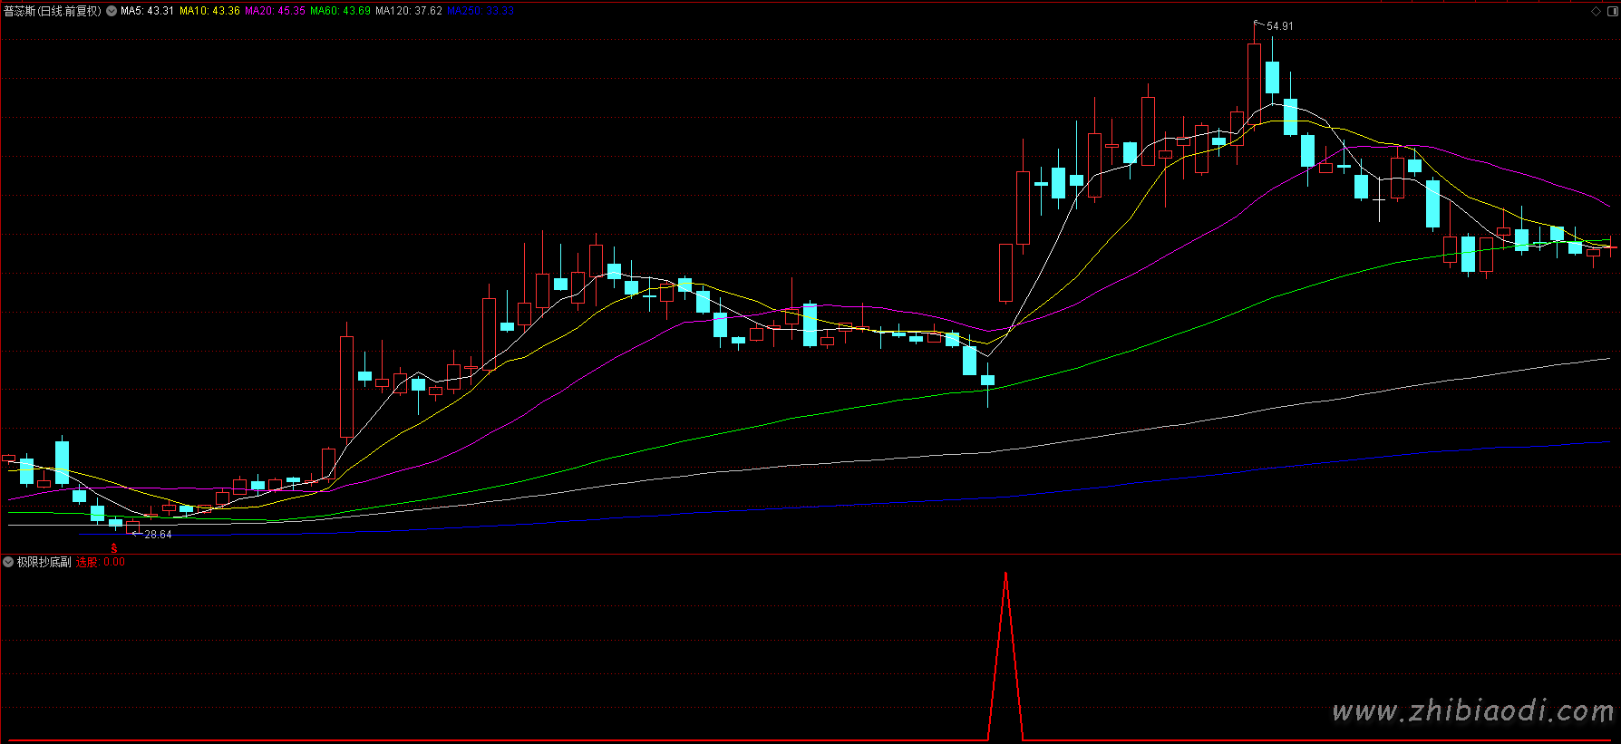
Task: Open the 极限抄底副 indicator dropdown arrow
Action: 8,562
